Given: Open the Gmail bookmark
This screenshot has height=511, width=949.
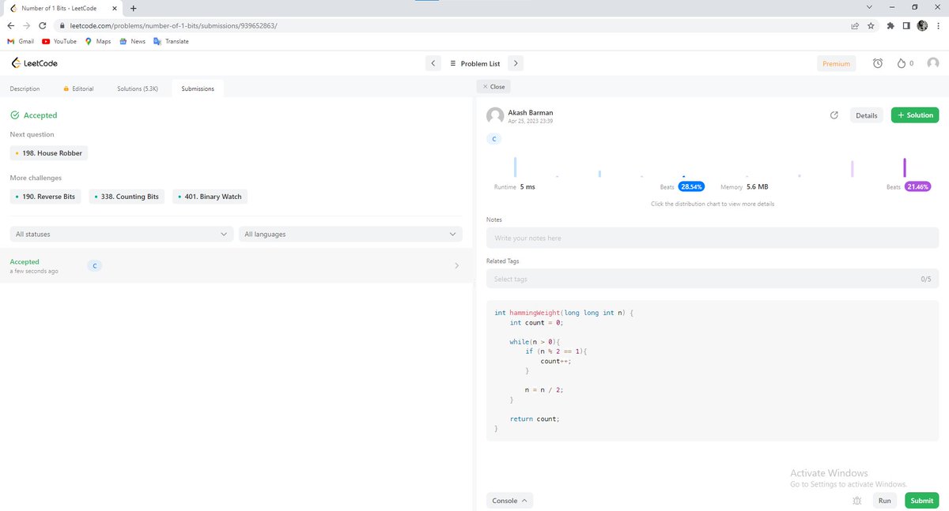Looking at the screenshot, I should (21, 41).
